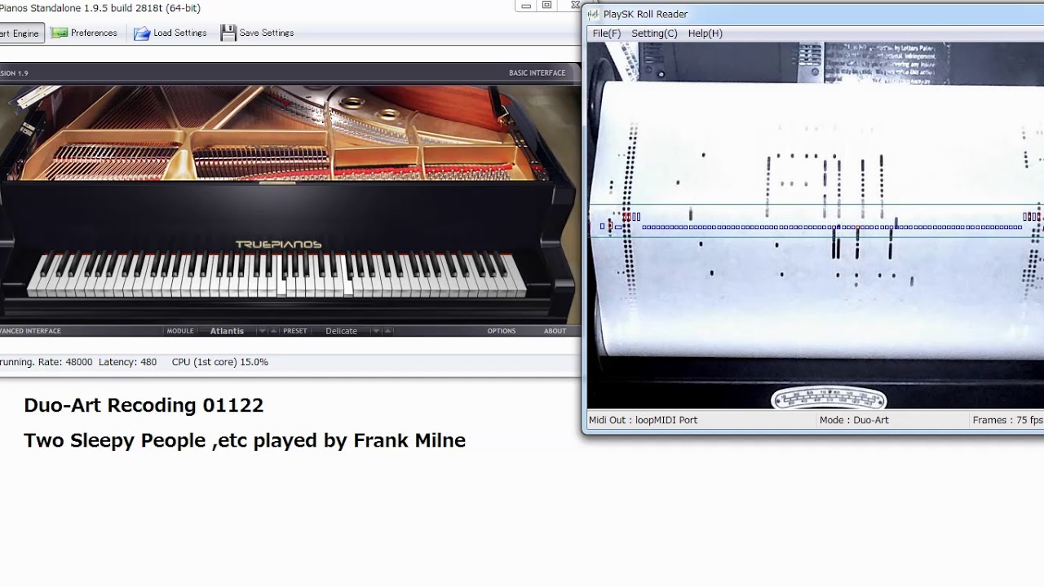This screenshot has width=1044, height=587.
Task: Click the Start Engine button
Action: point(20,33)
